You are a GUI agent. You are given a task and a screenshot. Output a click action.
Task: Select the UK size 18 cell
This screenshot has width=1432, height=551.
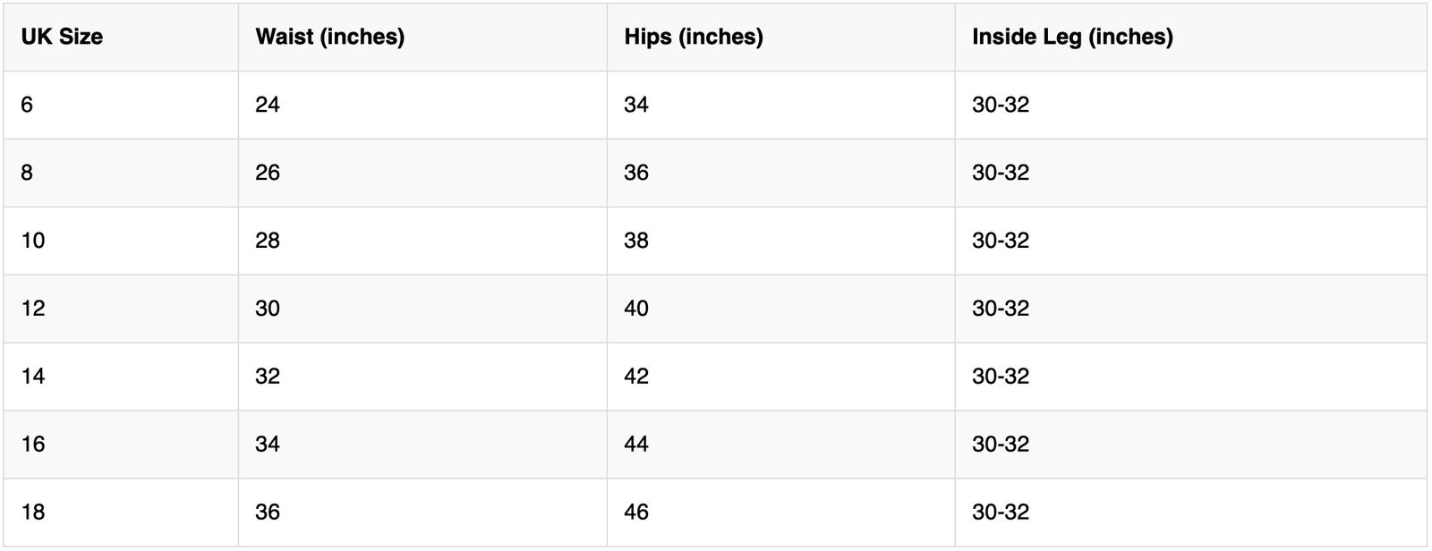[x=33, y=513]
